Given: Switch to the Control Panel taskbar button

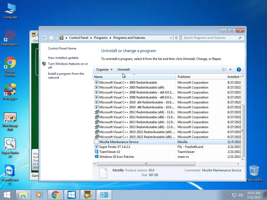Looking at the screenshot, I should [104, 195].
